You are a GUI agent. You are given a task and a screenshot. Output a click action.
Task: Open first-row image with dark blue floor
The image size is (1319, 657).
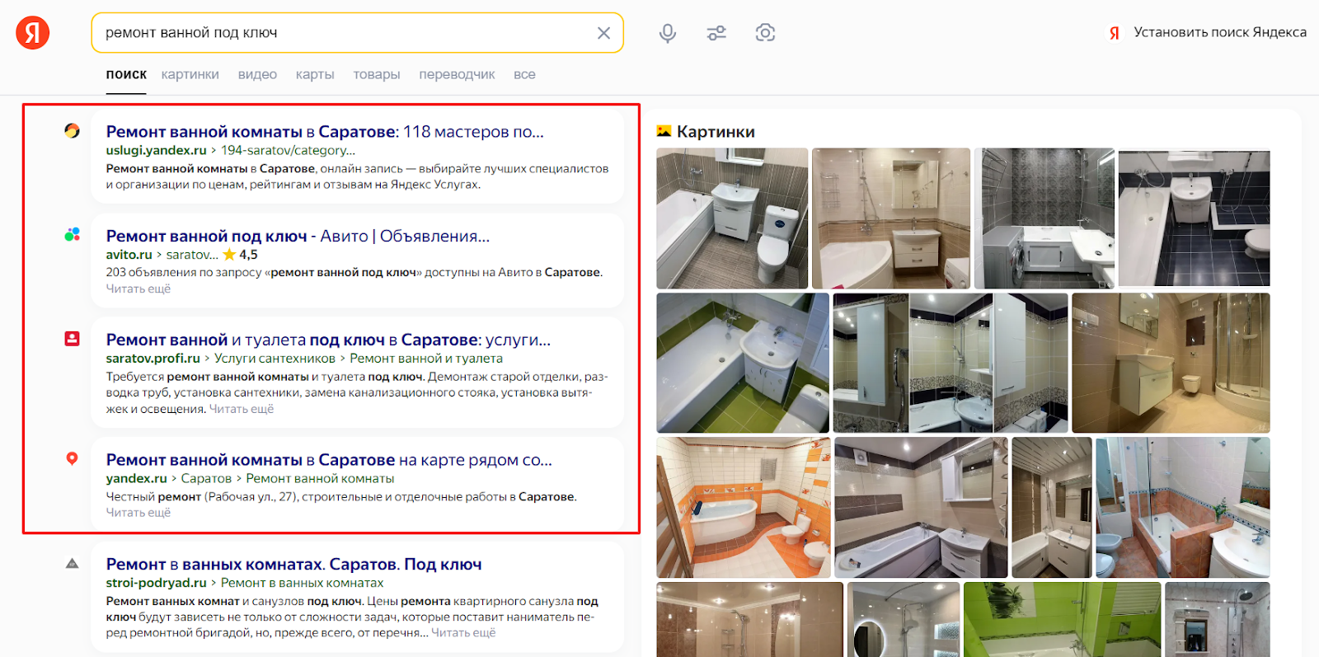click(x=1194, y=218)
